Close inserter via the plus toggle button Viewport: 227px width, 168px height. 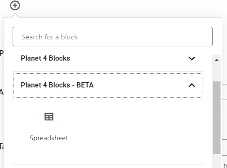[x=15, y=6]
